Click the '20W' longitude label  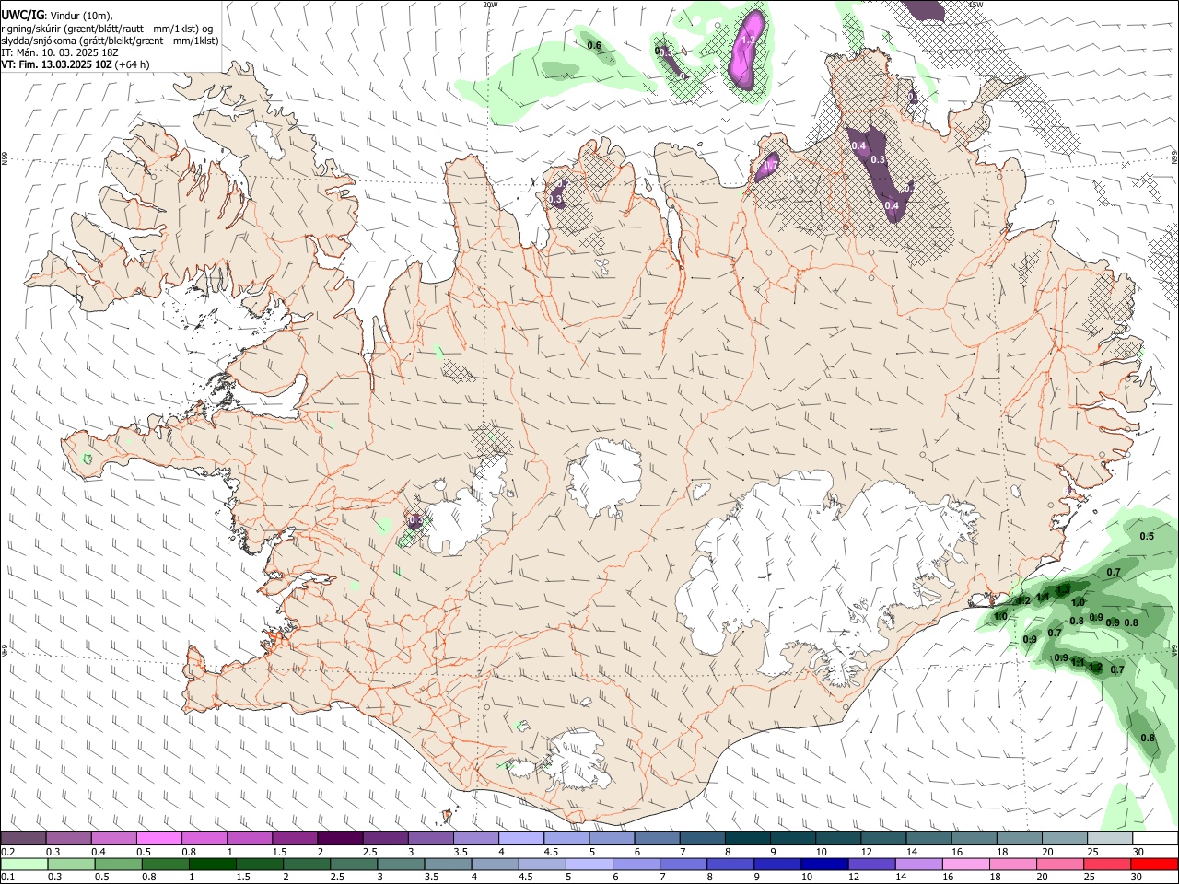491,5
